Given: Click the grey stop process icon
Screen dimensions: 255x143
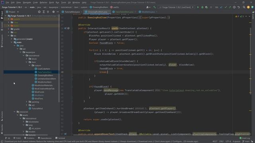Looking at the screenshot, I should pos(211,7).
